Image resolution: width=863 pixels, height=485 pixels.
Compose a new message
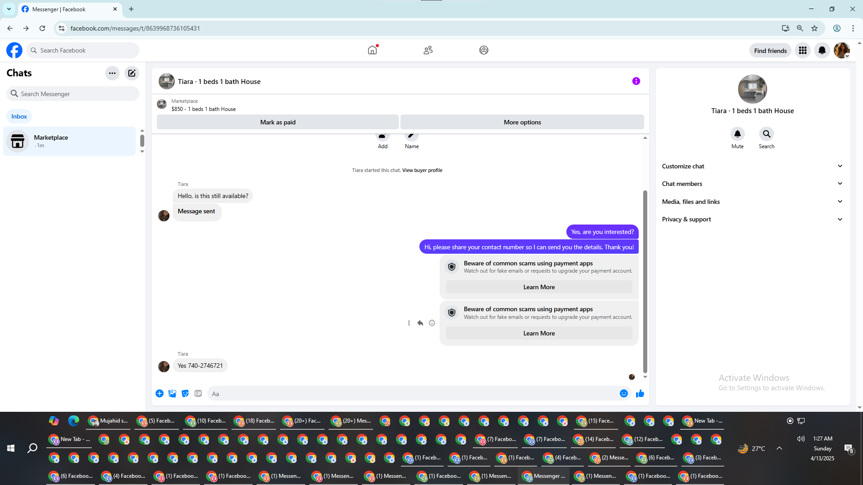click(132, 73)
